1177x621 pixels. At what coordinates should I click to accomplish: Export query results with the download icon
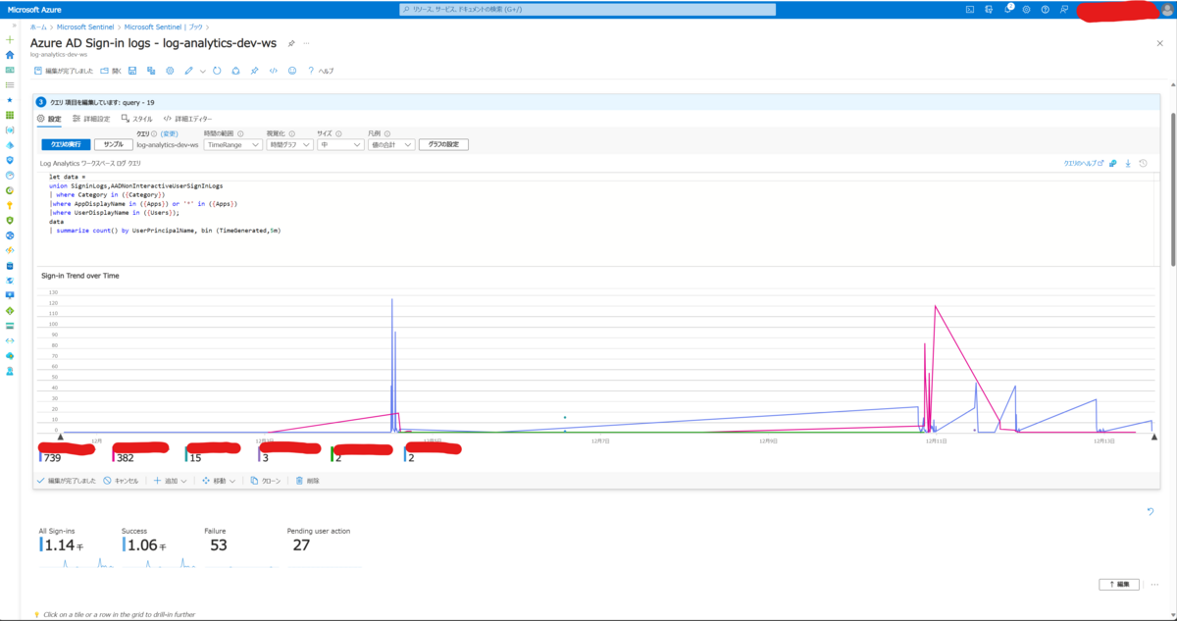pyautogui.click(x=1128, y=163)
